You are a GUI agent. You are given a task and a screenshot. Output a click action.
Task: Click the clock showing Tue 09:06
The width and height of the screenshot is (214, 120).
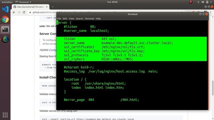pyautogui.click(x=112, y=2)
